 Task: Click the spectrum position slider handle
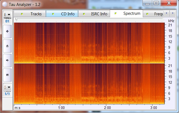tap(16, 19)
